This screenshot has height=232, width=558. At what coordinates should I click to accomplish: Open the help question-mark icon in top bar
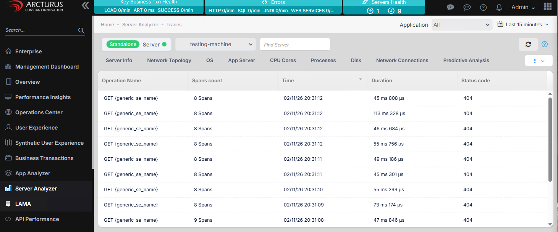(483, 7)
